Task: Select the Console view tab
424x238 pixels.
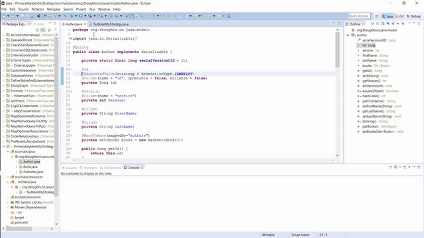Action: [x=133, y=168]
